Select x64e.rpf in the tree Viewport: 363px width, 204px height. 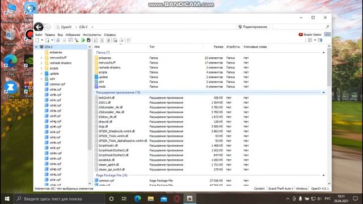click(x=56, y=111)
